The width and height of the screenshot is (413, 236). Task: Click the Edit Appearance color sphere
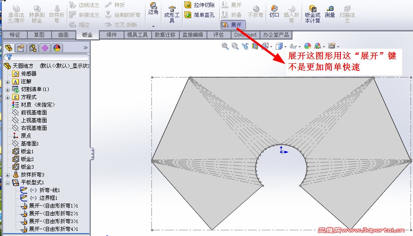[308, 46]
